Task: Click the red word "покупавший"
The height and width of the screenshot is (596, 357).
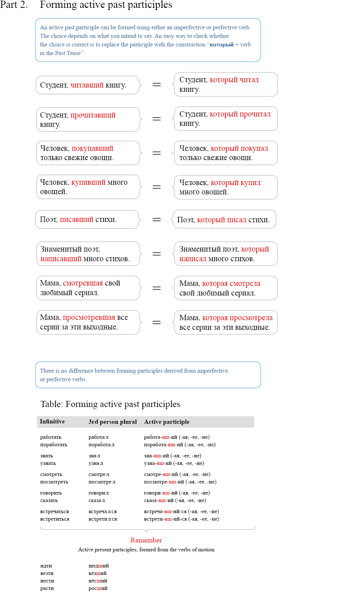Action: point(92,148)
